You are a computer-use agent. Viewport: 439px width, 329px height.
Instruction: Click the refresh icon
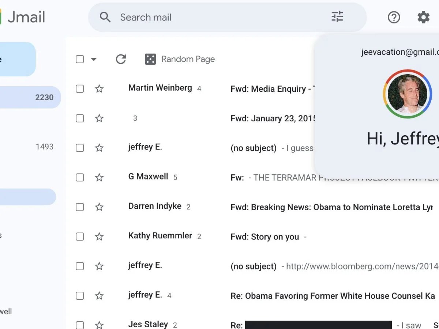tap(121, 59)
